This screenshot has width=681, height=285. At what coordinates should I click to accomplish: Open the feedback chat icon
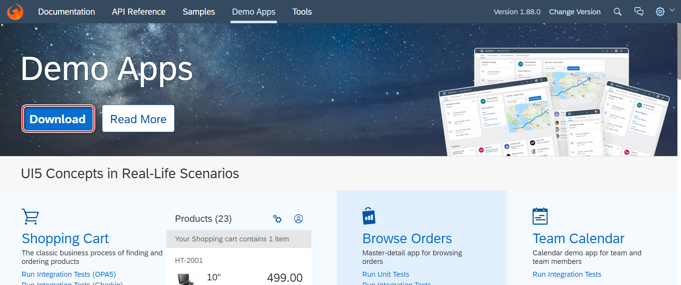[x=639, y=12]
